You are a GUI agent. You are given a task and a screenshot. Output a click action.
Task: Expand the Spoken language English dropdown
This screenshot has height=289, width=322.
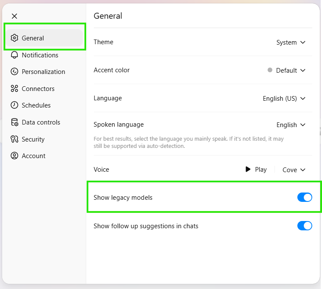click(x=291, y=125)
